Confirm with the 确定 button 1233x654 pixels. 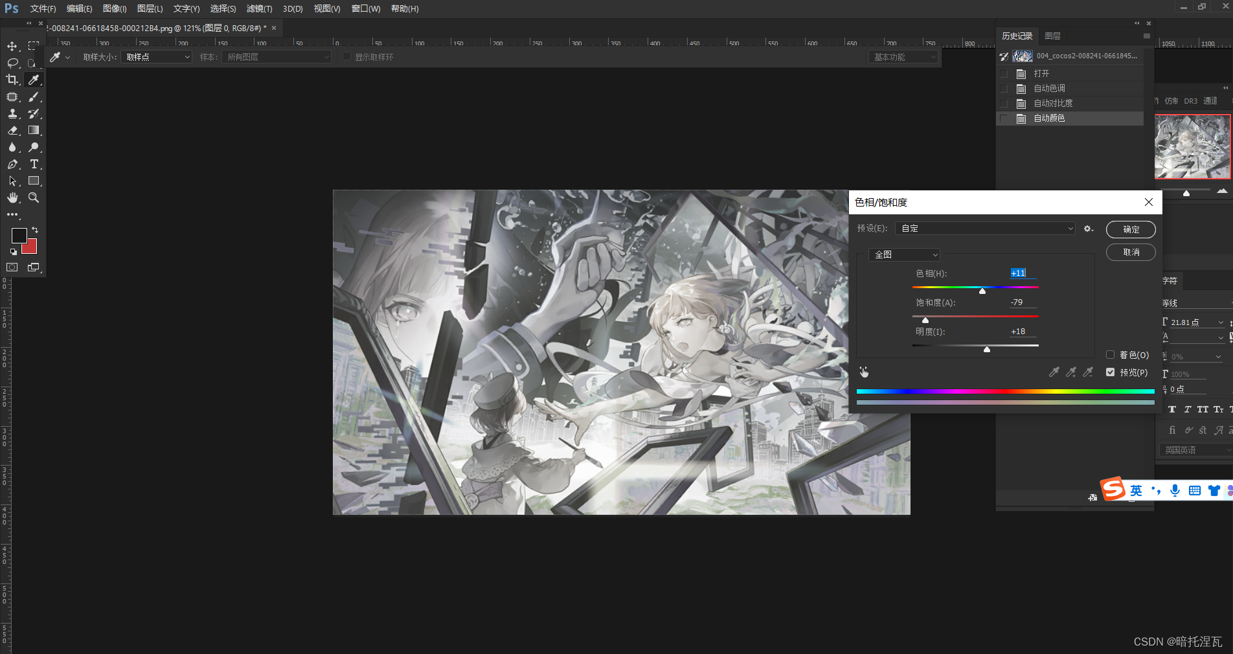point(1131,229)
